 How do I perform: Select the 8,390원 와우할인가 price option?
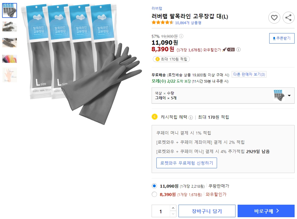coord(154,194)
